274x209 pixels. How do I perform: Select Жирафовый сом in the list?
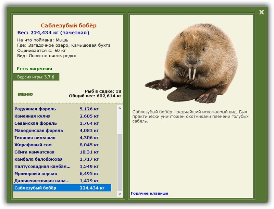pyautogui.click(x=62, y=145)
